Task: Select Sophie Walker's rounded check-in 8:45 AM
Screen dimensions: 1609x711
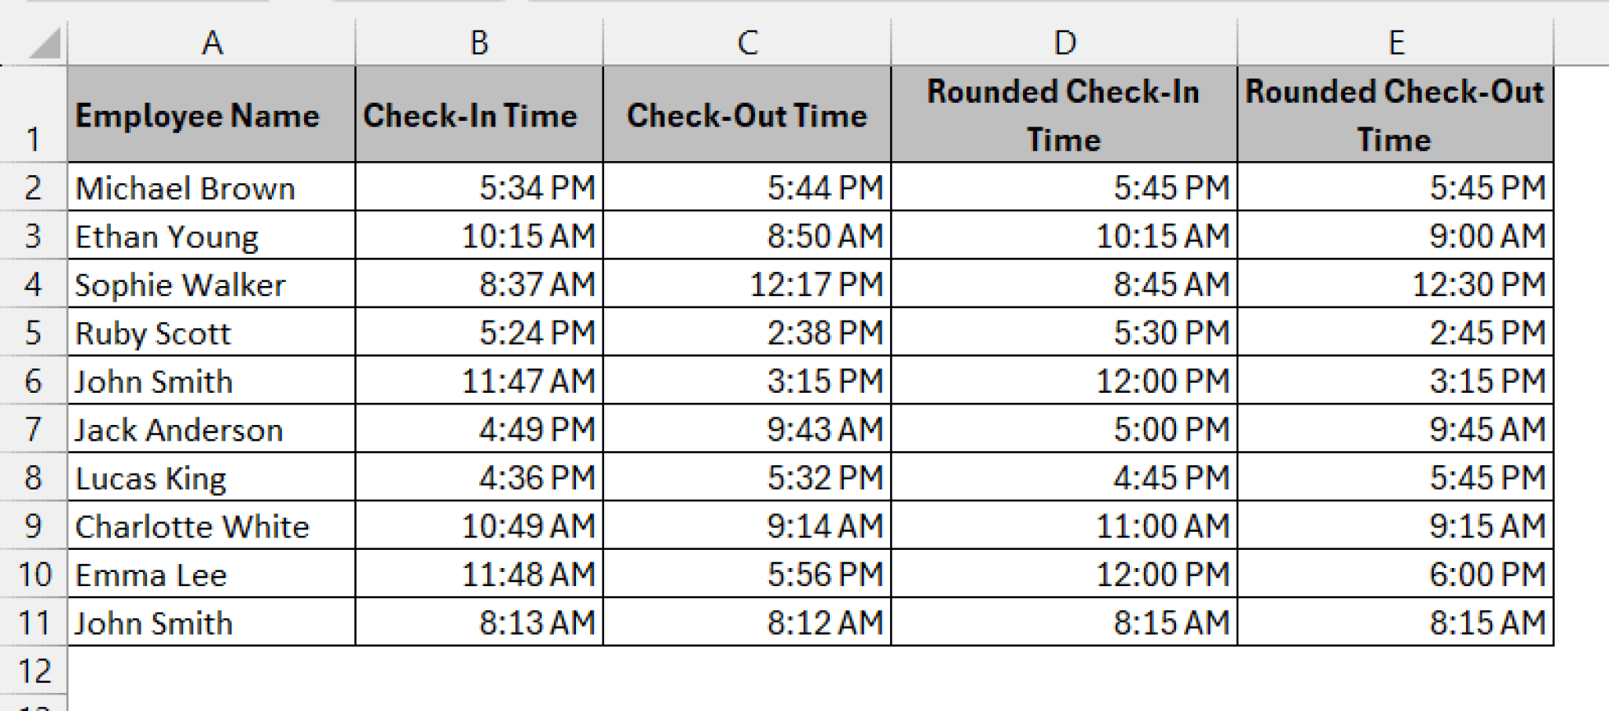Action: [1065, 284]
